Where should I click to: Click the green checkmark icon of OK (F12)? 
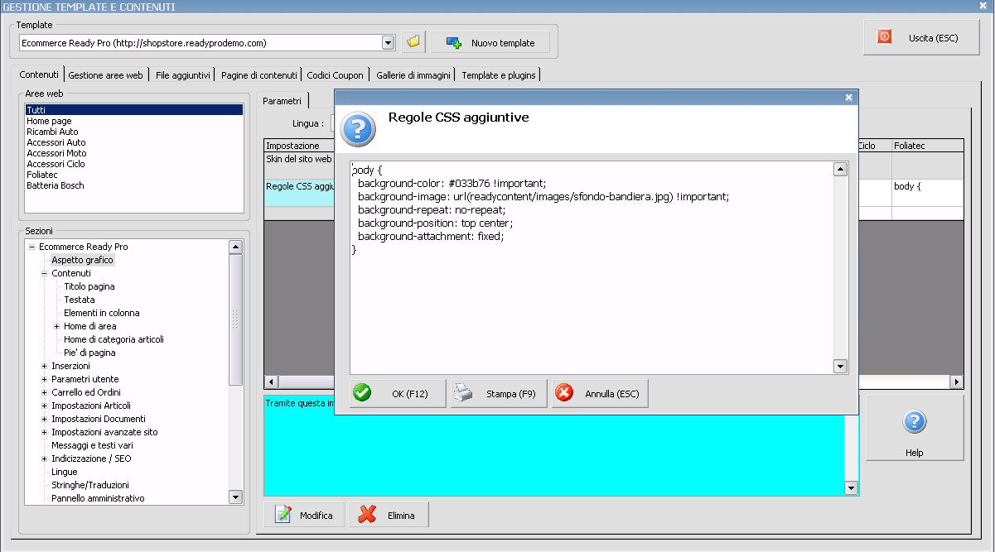(362, 393)
